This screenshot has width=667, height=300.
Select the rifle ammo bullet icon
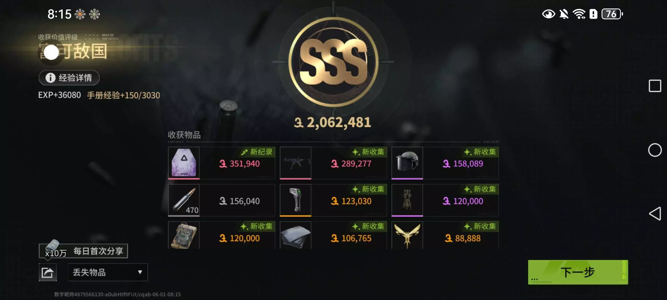coord(184,200)
